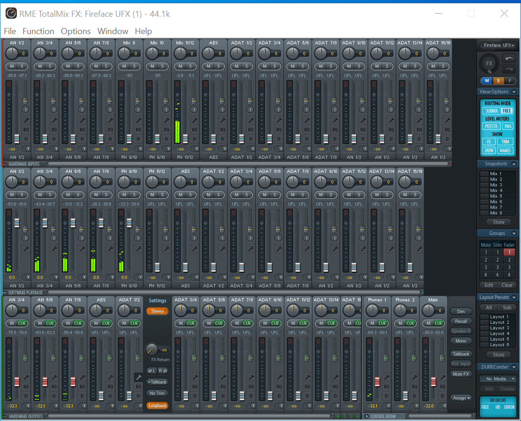Screen dimensions: 521x421
Task: Open the No Media dropdown
Action: [x=498, y=379]
